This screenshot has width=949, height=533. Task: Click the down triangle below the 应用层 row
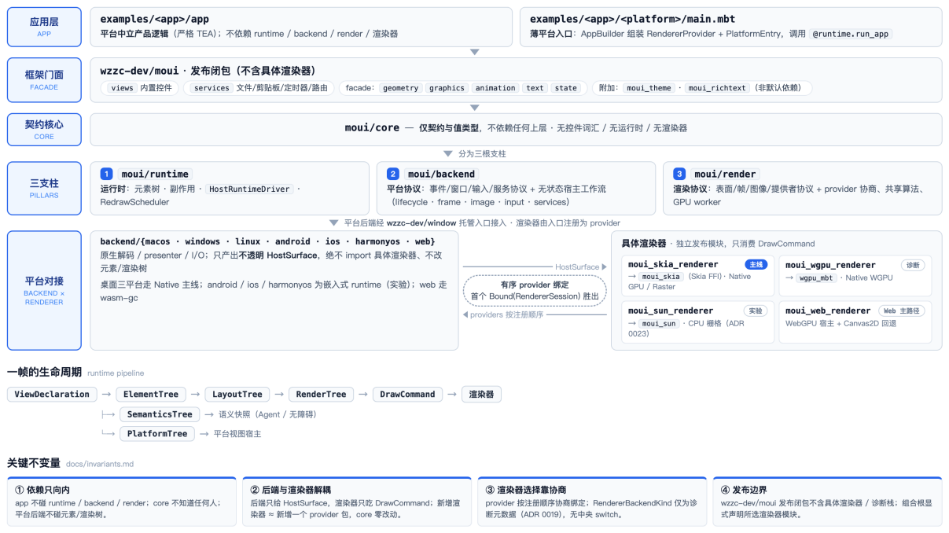[474, 52]
